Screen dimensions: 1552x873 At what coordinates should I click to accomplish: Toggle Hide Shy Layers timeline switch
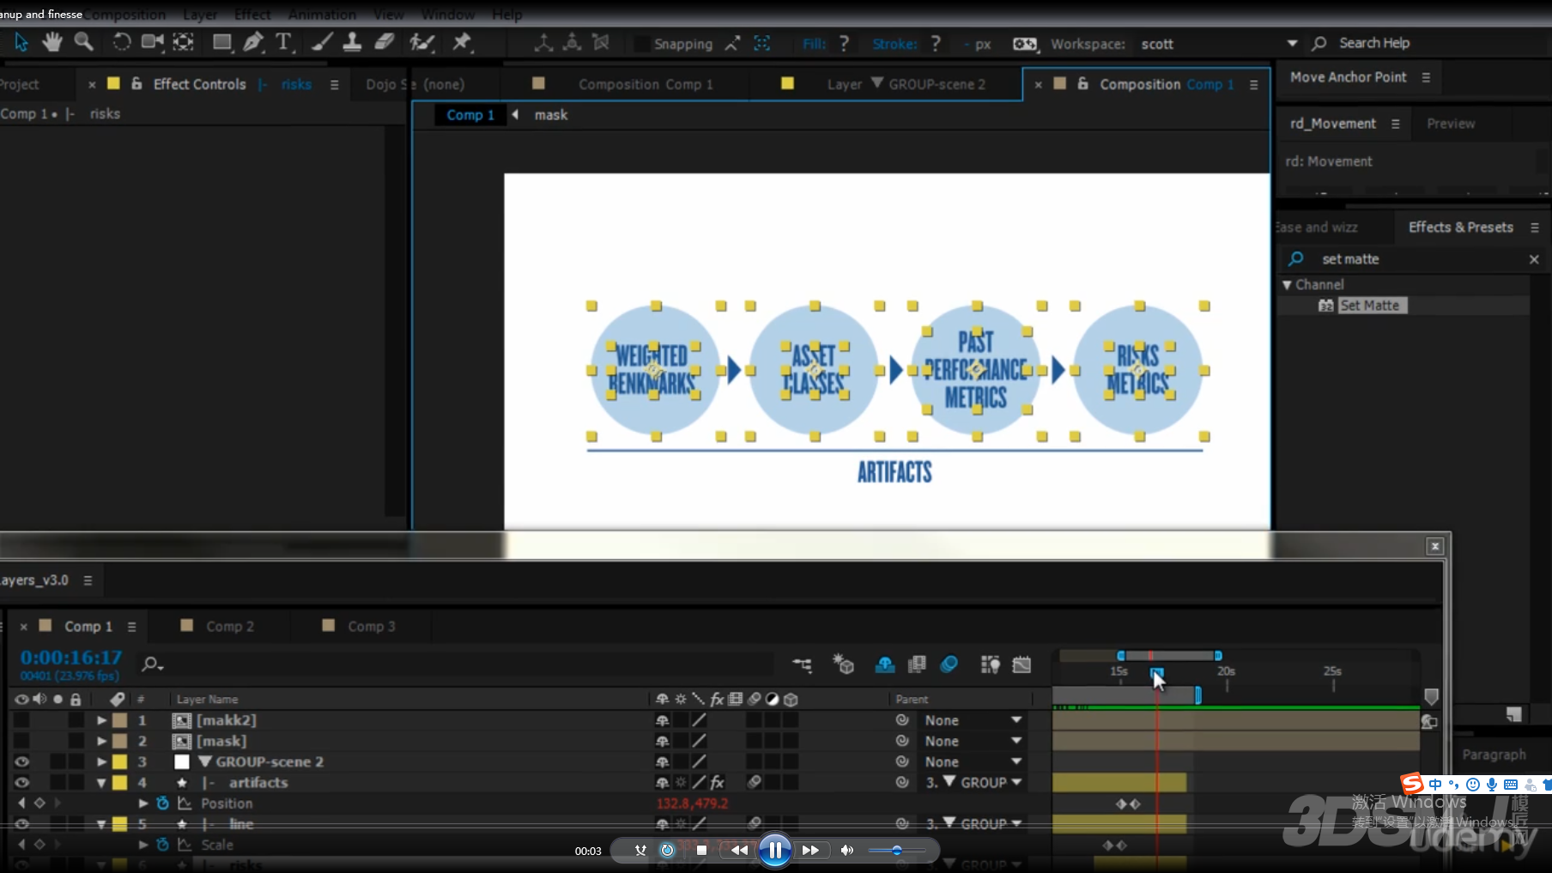pos(885,664)
